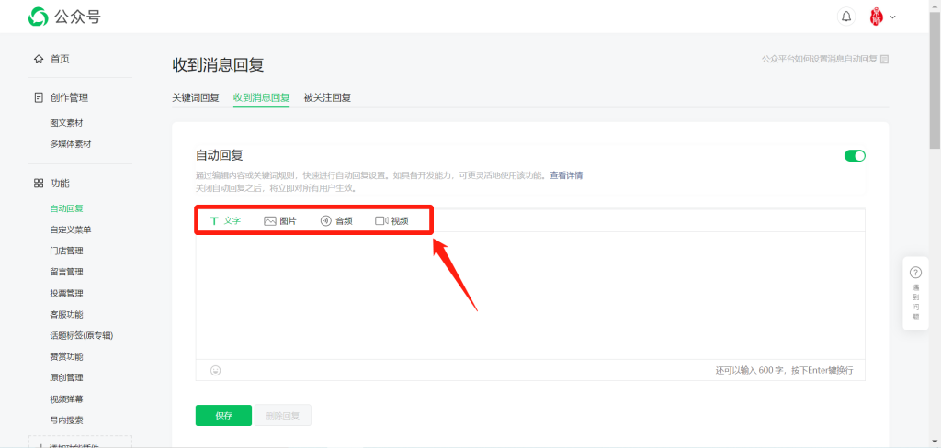941x448 pixels.
Task: Click the question mark help icon
Action: [915, 273]
